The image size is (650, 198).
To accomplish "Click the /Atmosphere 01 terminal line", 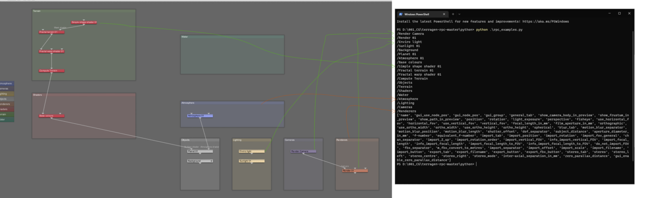I will click(x=410, y=58).
